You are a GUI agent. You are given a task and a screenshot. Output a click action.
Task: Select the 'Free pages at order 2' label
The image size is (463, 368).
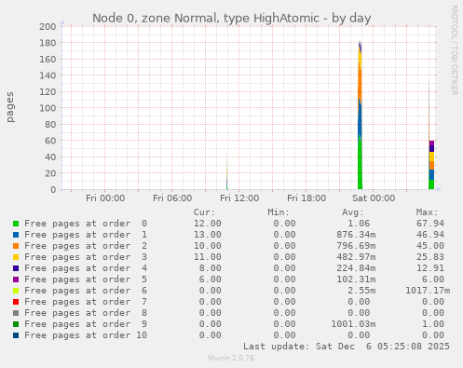[x=86, y=246]
